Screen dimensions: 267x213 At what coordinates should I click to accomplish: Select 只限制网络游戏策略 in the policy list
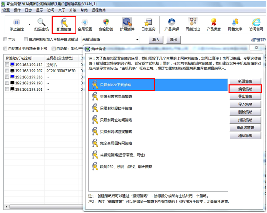(116, 132)
